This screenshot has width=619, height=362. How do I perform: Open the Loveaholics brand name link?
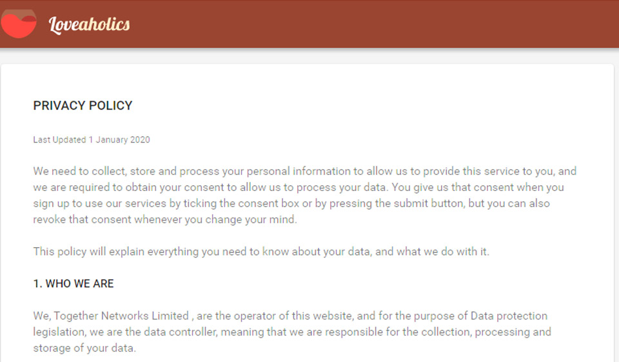89,25
